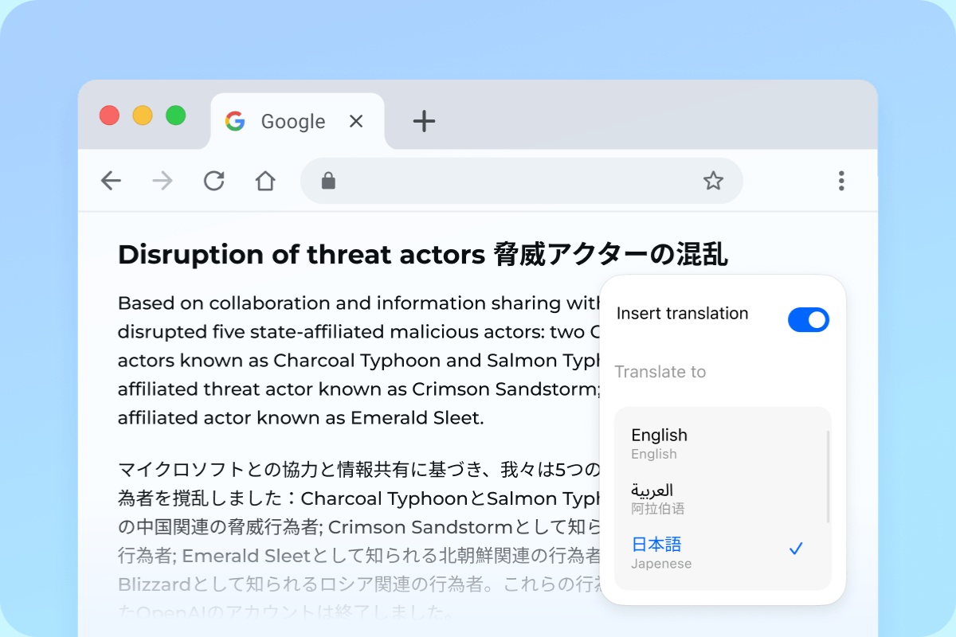The image size is (956, 637).
Task: Click the padlock icon in the address bar
Action: point(328,181)
